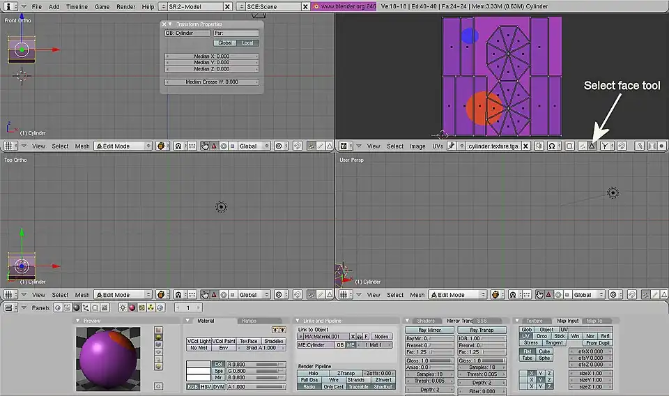This screenshot has height=396, width=669.
Task: Open the Render menu
Action: coord(126,6)
